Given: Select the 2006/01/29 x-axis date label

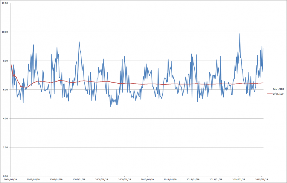Looking at the screenshot, I should pyautogui.click(x=56, y=179).
